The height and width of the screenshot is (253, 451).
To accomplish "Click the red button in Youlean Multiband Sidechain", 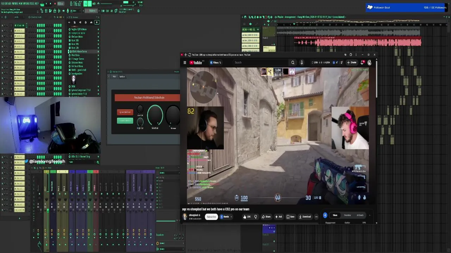I will click(x=125, y=112).
